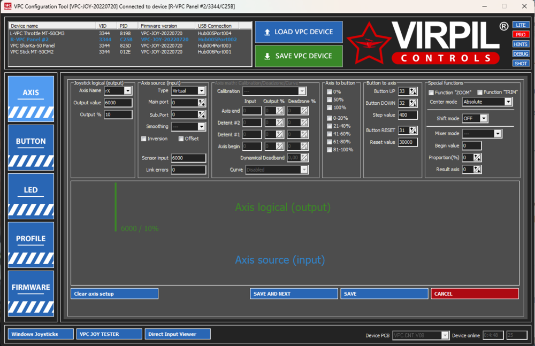Click the Axis end Output % stepper icon

tap(280, 111)
